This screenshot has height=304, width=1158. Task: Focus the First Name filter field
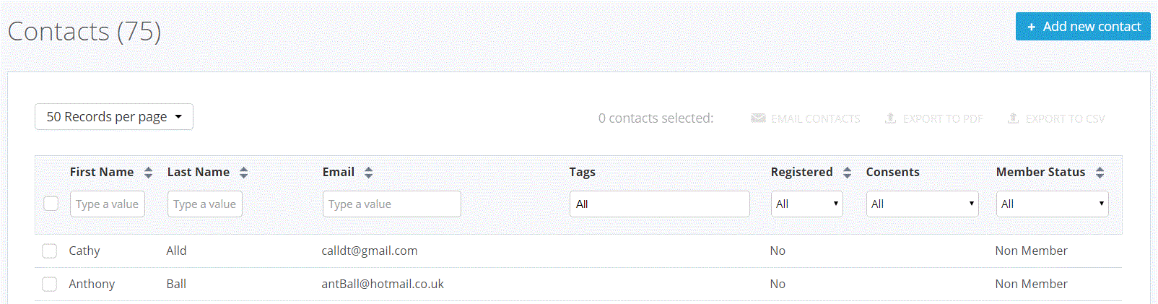(108, 204)
